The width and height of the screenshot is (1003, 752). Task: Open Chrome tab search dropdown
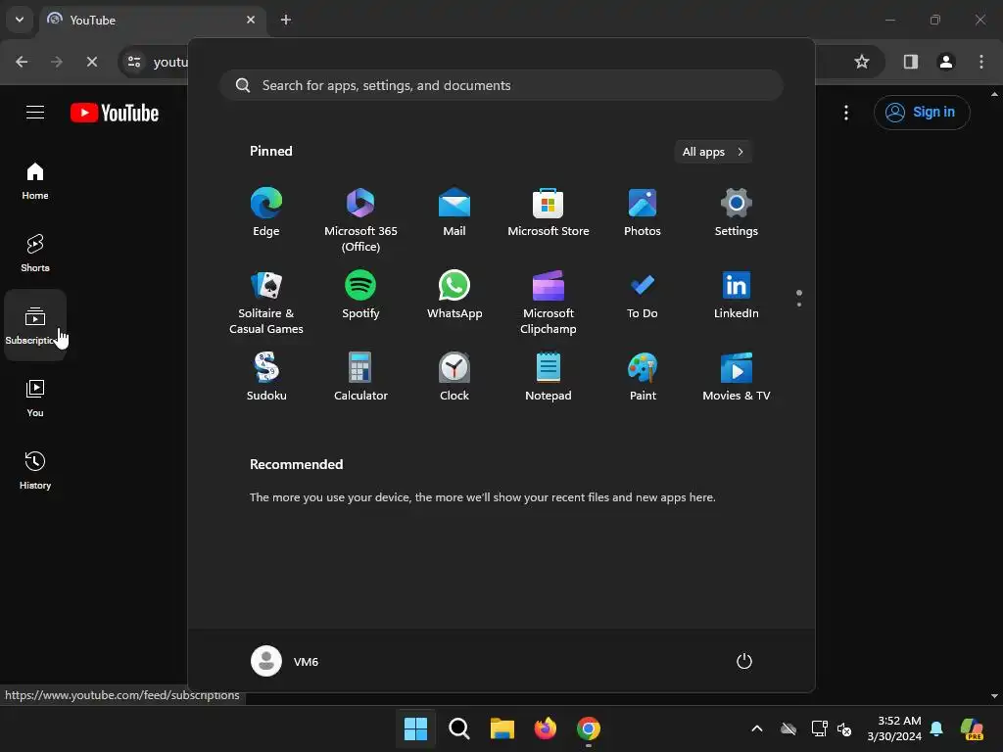click(20, 20)
